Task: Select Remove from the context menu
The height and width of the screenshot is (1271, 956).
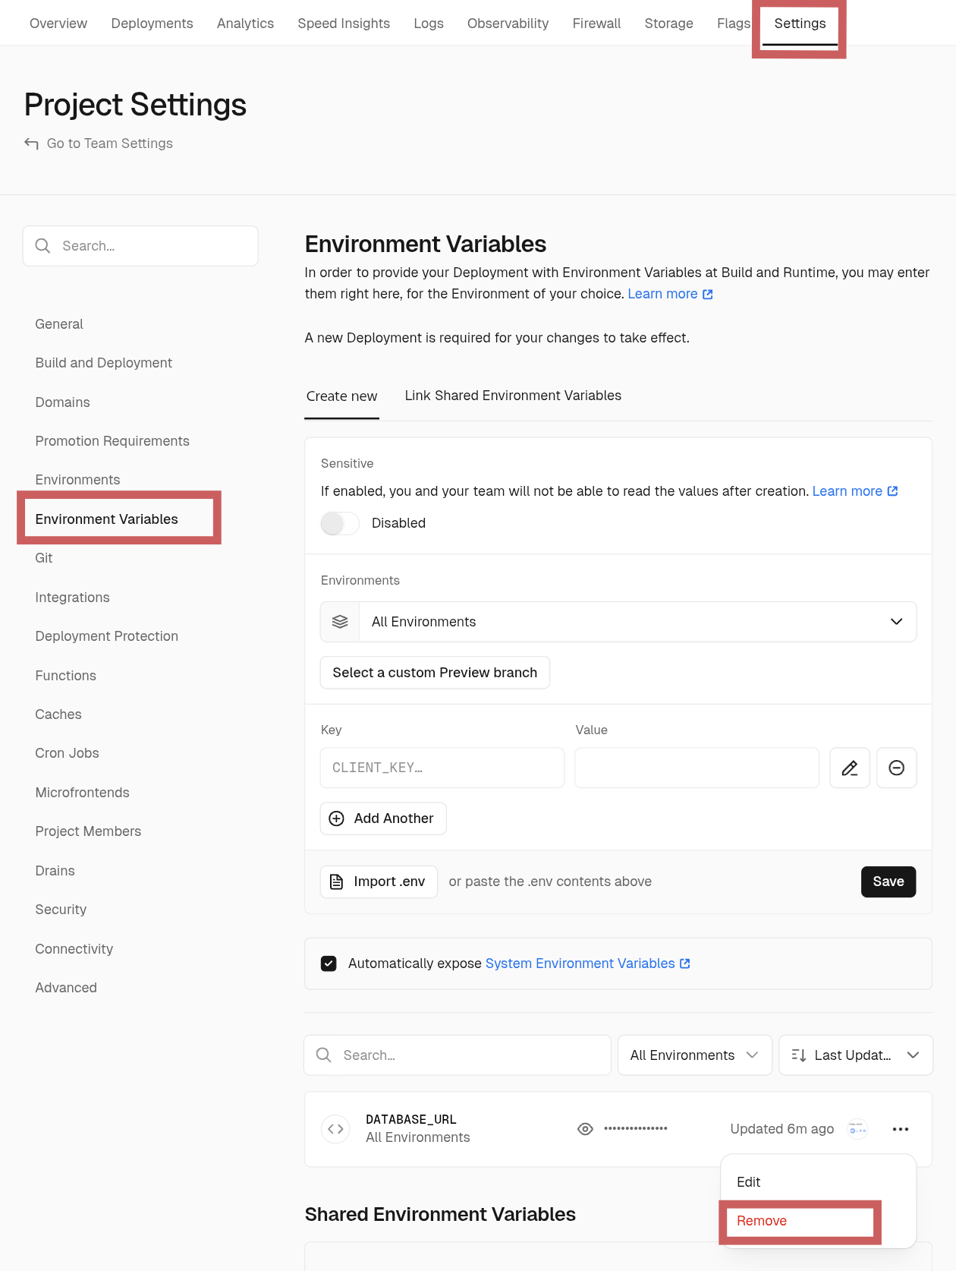Action: (762, 1221)
